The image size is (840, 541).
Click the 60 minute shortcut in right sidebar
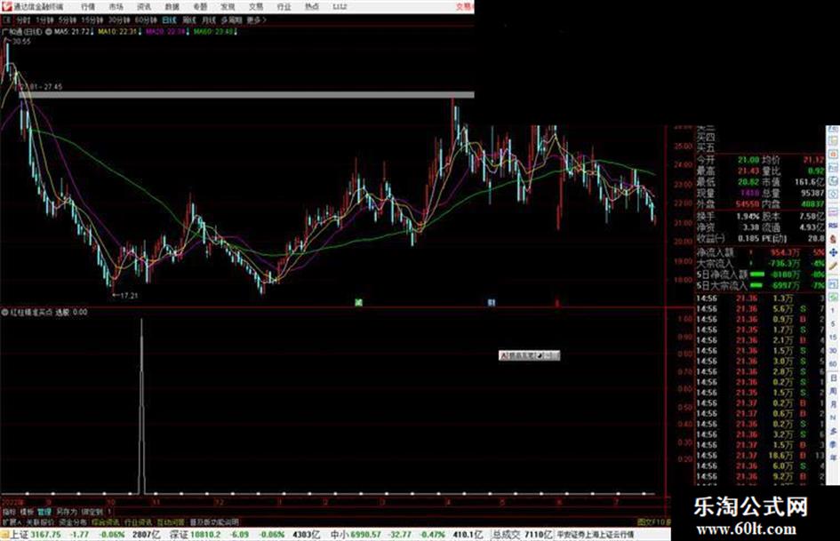[833, 363]
